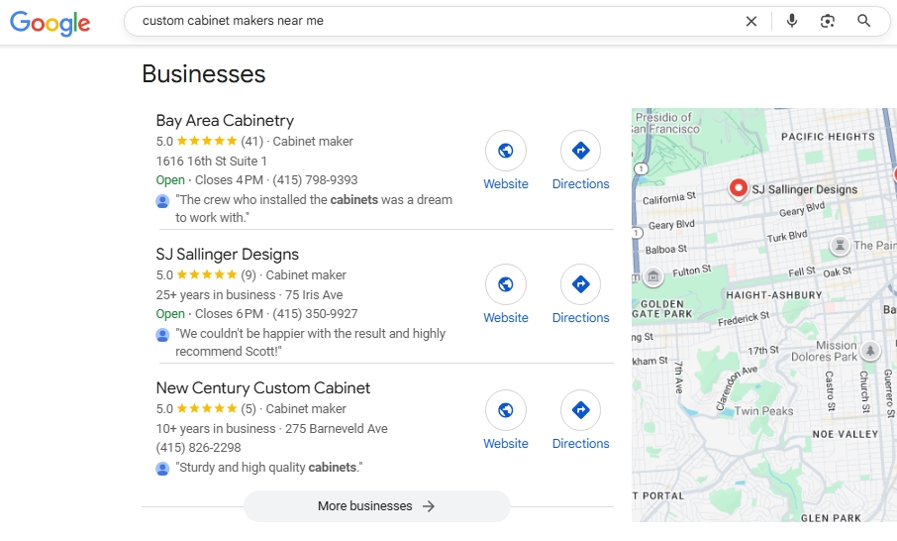Click Glen Park label on the map

831,518
